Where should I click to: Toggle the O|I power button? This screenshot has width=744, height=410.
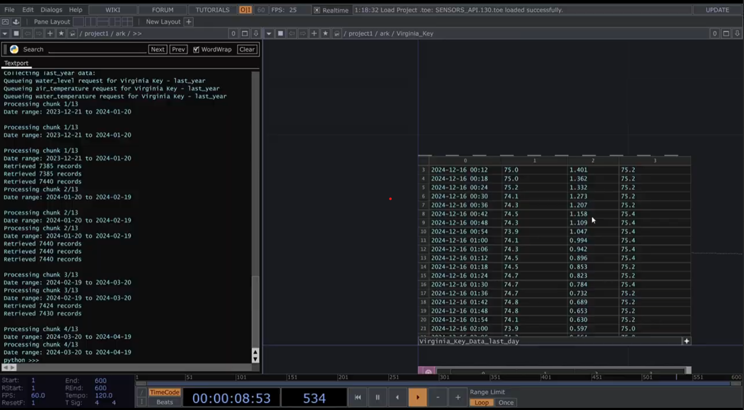tap(245, 10)
